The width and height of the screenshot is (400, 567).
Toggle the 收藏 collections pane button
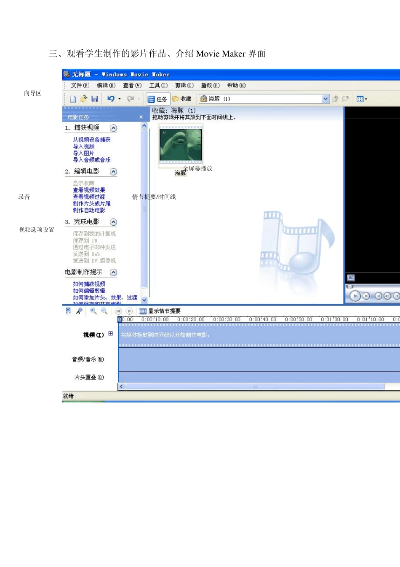tap(181, 99)
